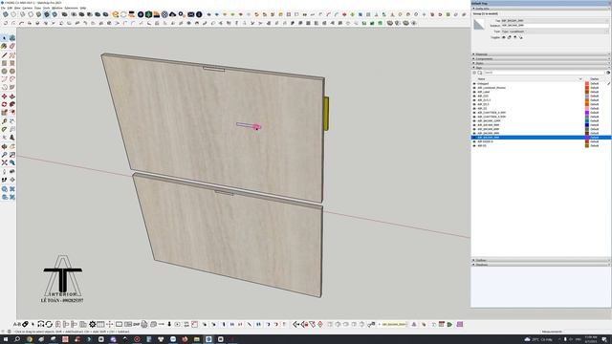This screenshot has width=612, height=344.
Task: Select the Rectangle tool
Action: [4, 63]
